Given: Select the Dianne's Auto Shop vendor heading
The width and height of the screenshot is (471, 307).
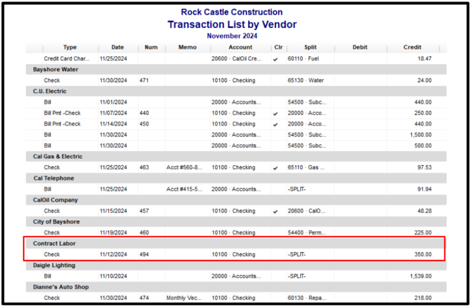Looking at the screenshot, I should (x=236, y=287).
